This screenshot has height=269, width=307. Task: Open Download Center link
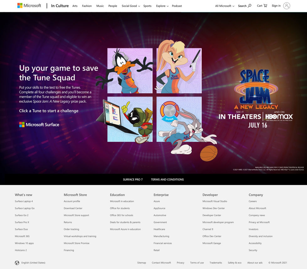73,208
